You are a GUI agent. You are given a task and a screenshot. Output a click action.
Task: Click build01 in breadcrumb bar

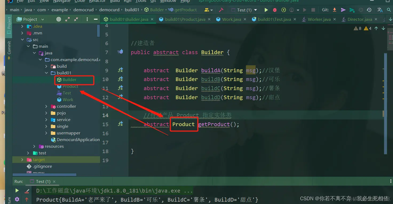point(132,10)
